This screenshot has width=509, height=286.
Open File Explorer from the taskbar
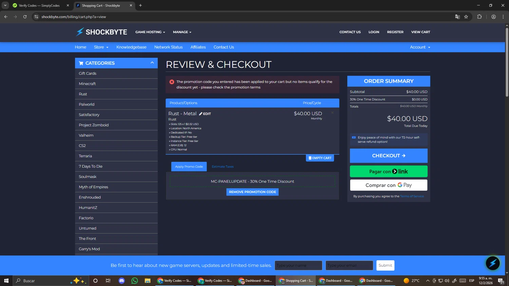(x=148, y=281)
